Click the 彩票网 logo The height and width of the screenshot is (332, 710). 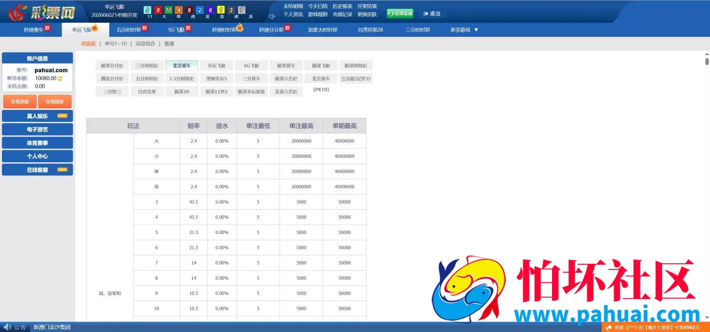point(42,12)
